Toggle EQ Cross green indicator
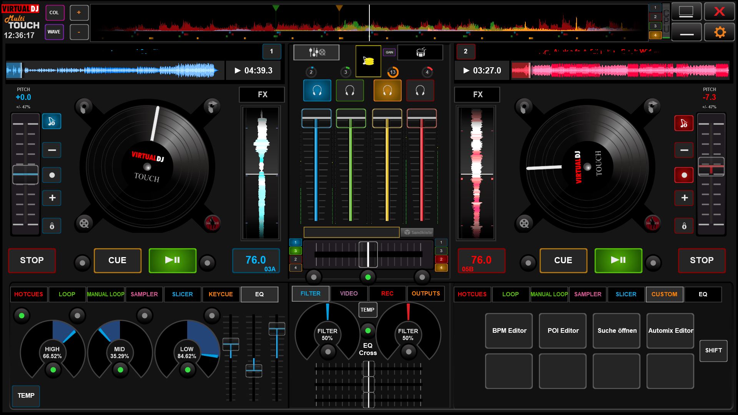This screenshot has height=415, width=738. point(368,330)
